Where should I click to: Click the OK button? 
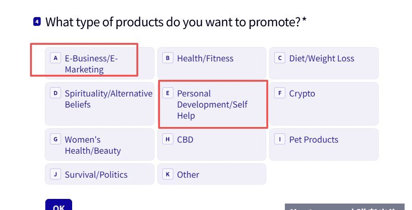point(59,205)
